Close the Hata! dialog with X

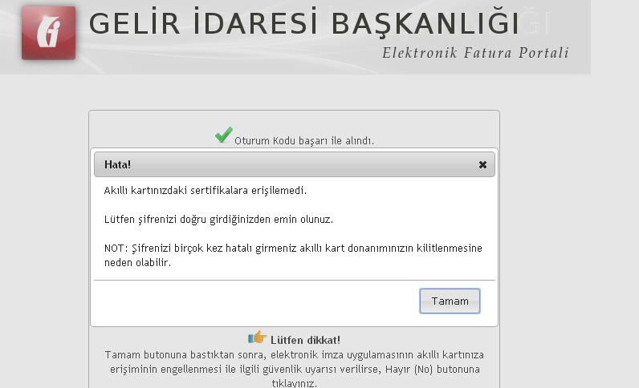click(482, 164)
